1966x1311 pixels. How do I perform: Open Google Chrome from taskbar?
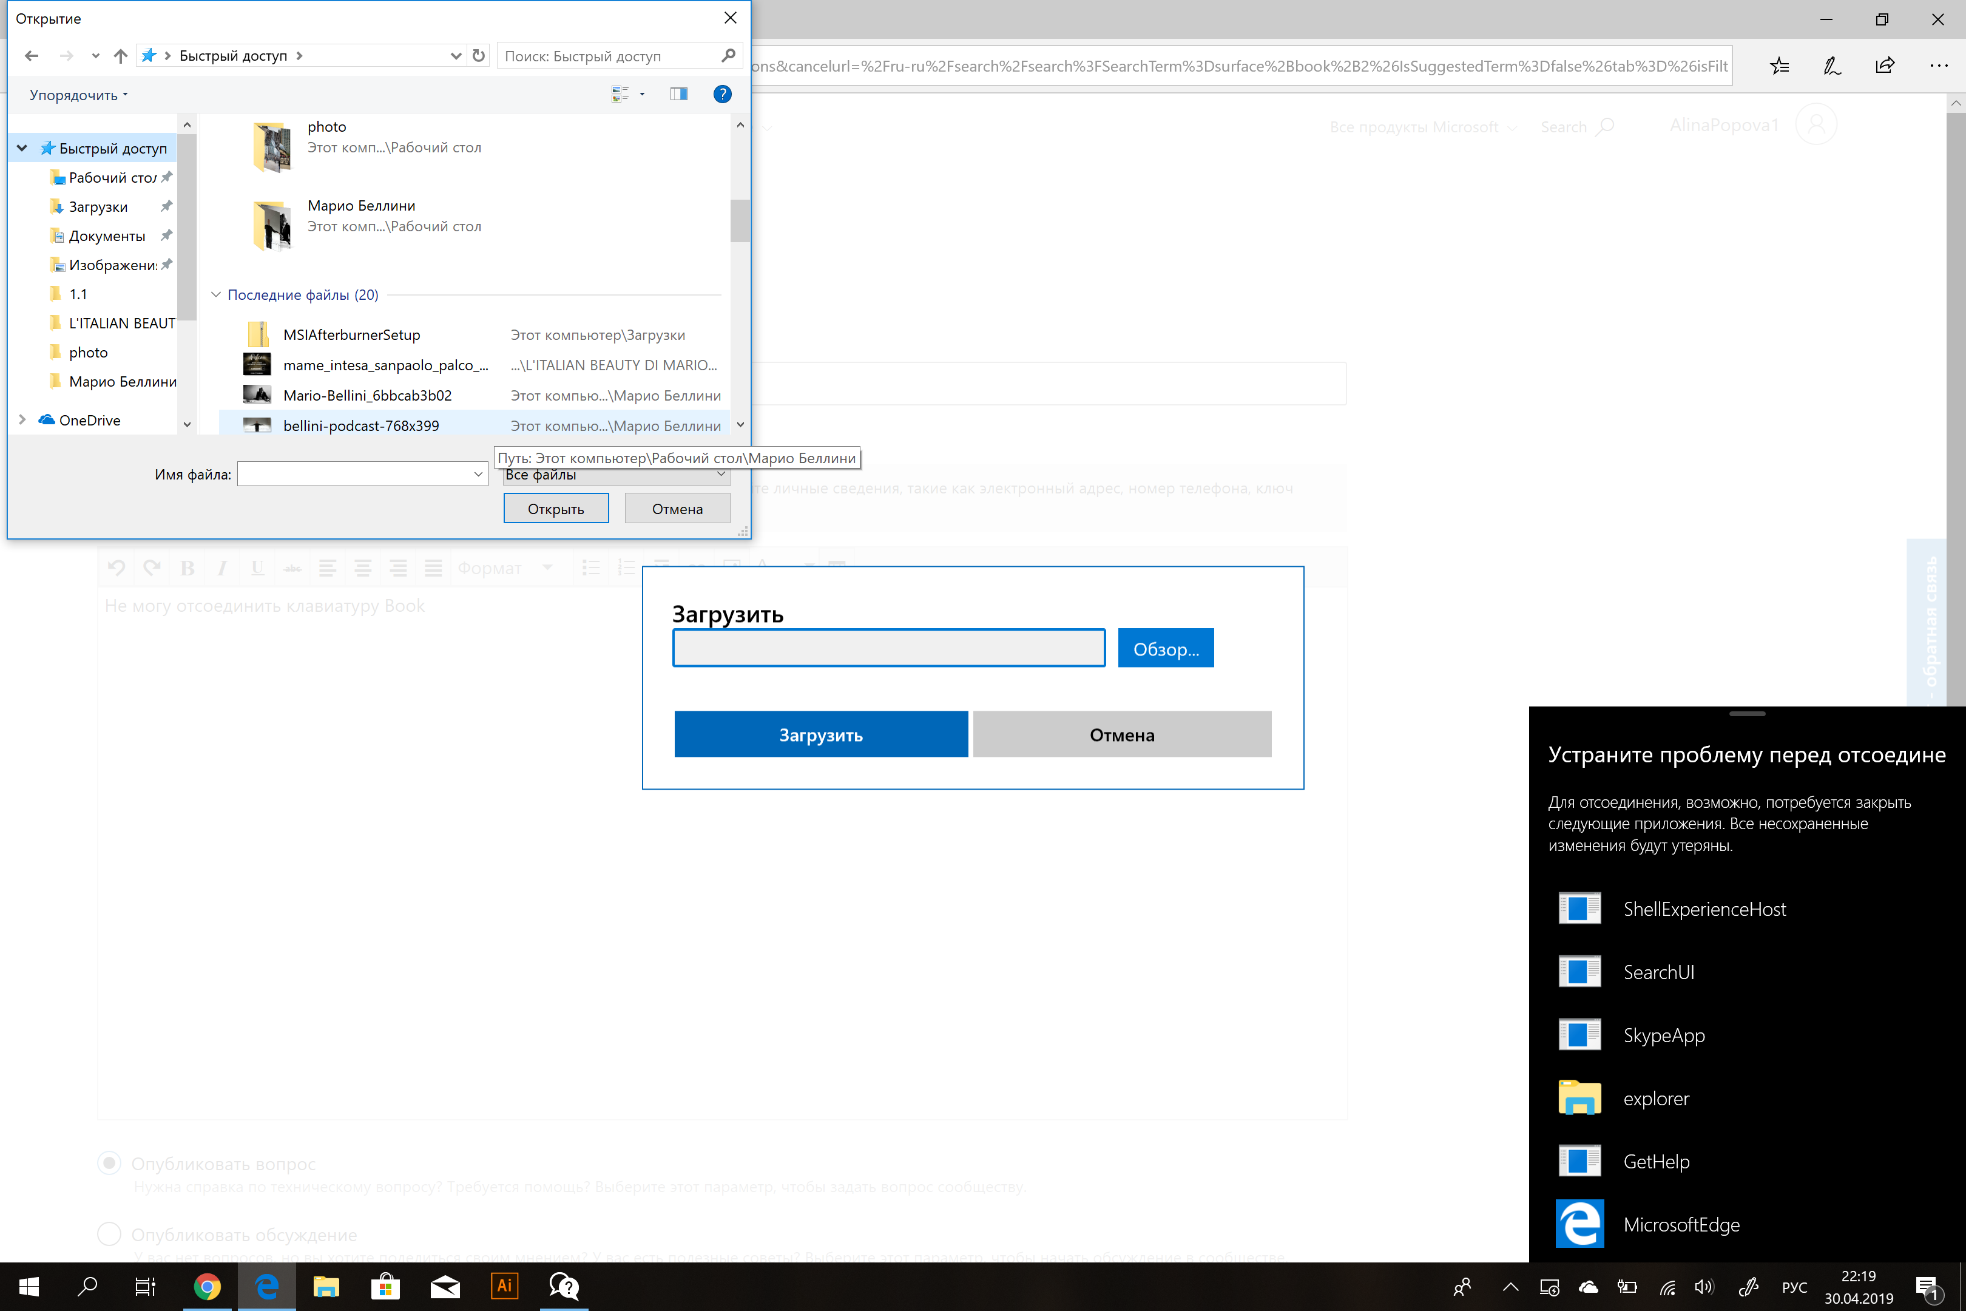(x=206, y=1286)
